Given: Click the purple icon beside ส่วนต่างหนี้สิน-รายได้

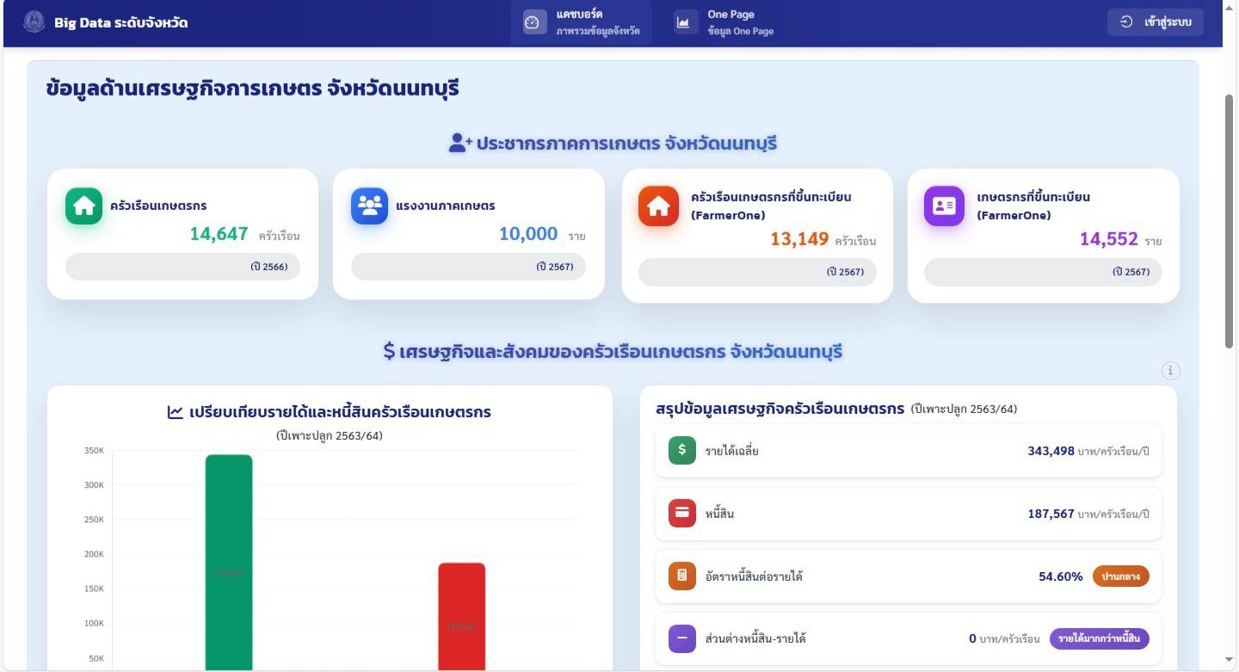Looking at the screenshot, I should click(x=681, y=638).
